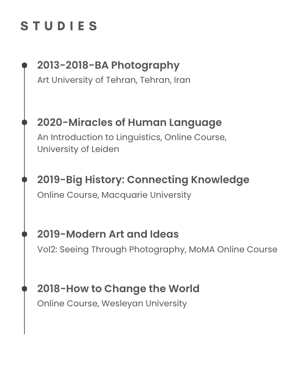This screenshot has height=370, width=301.
Task: Click the timeline marker beside BA Photography
Action: point(24,65)
